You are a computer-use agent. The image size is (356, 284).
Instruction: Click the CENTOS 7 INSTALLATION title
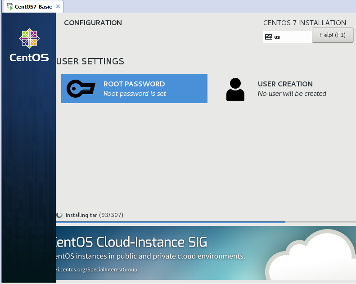(x=305, y=23)
